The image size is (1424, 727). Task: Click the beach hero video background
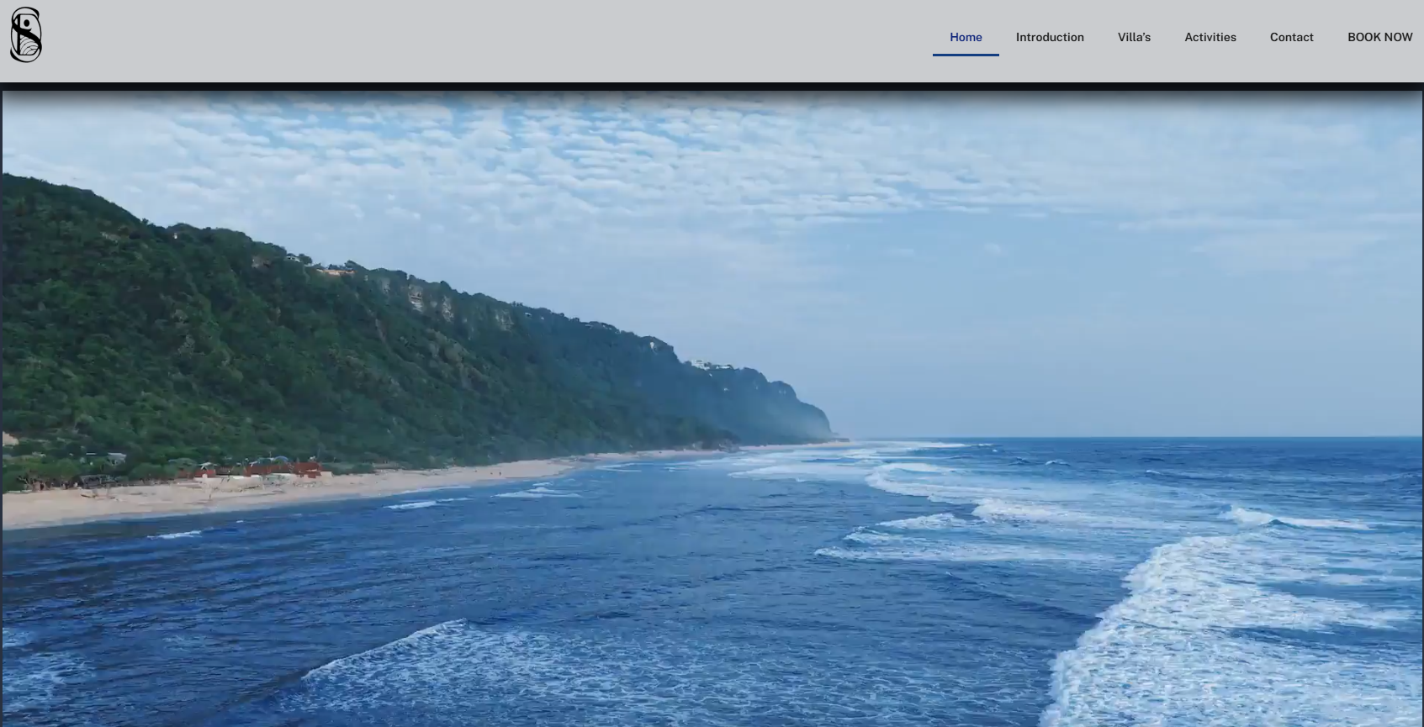pyautogui.click(x=712, y=408)
